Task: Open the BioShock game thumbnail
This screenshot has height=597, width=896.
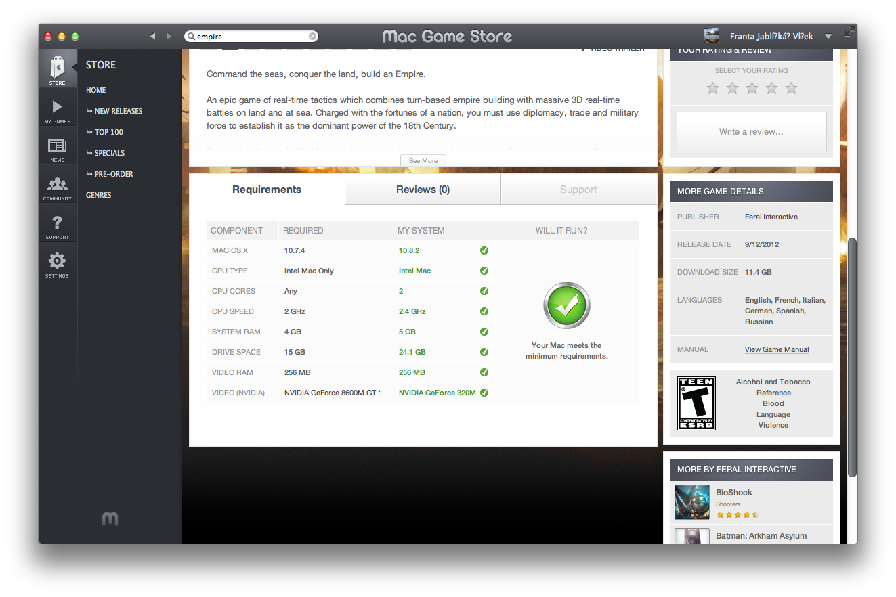Action: [x=692, y=502]
